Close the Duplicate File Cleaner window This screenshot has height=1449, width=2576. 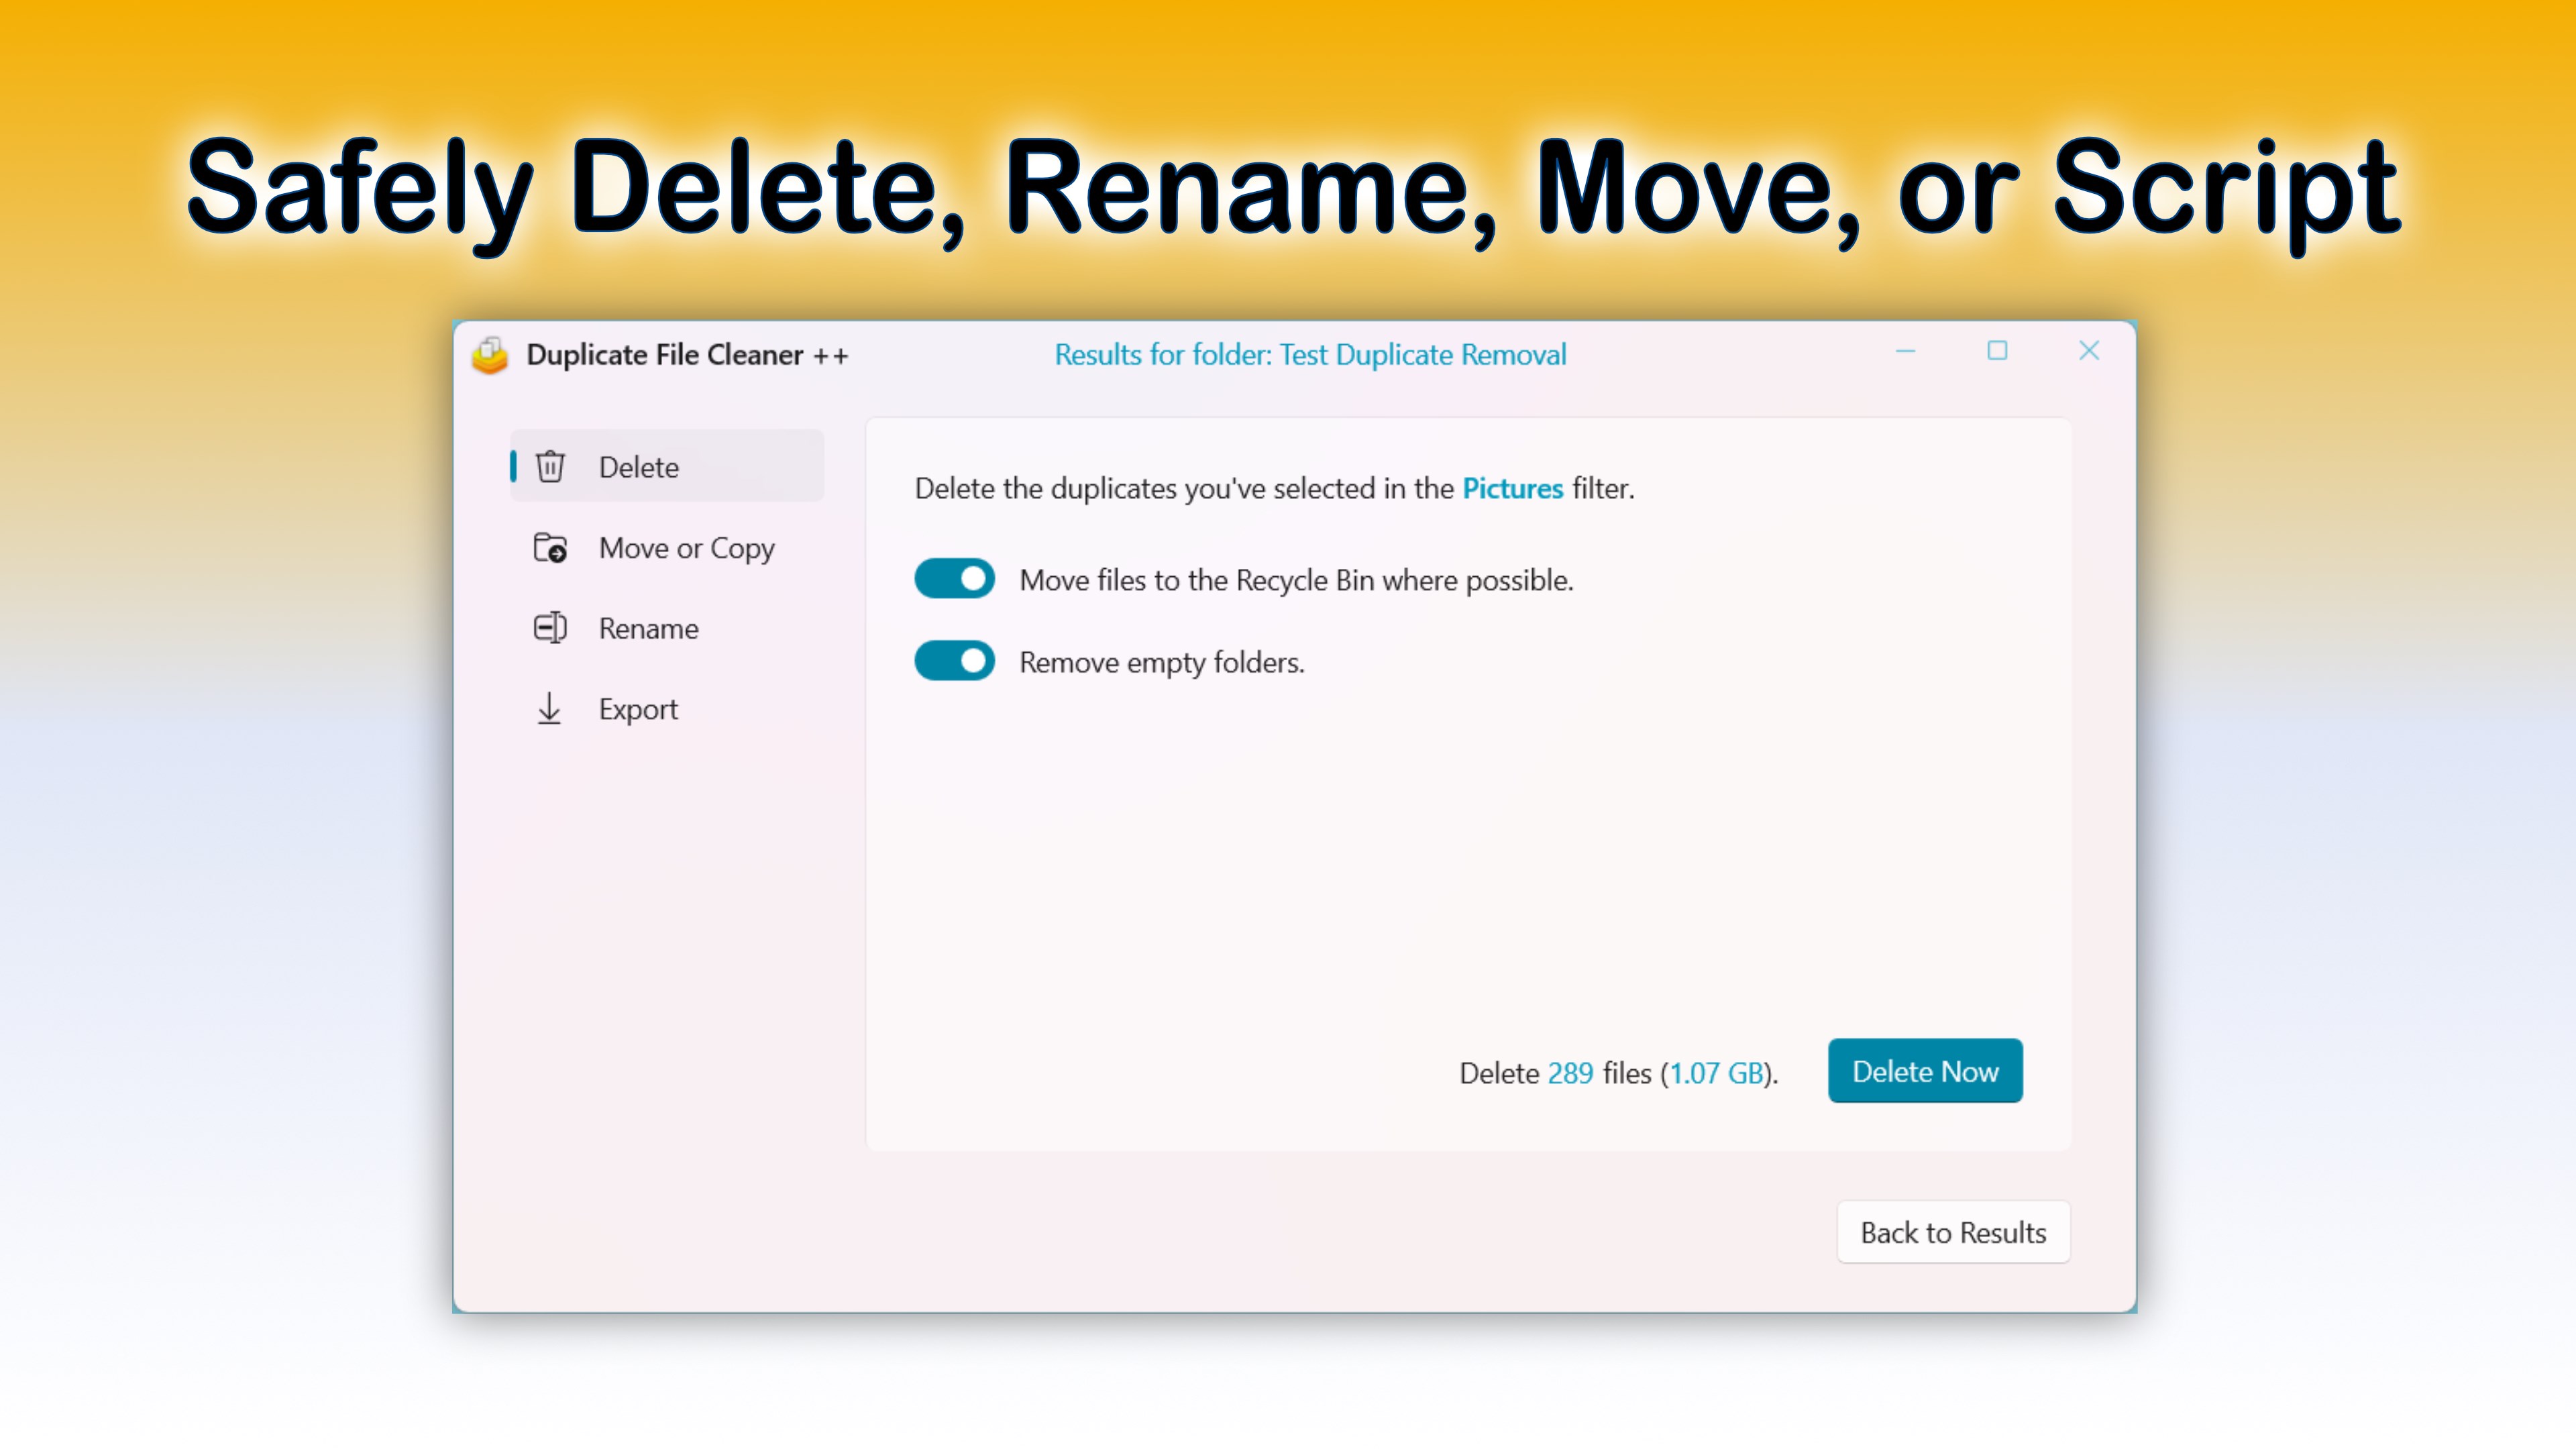tap(2089, 351)
